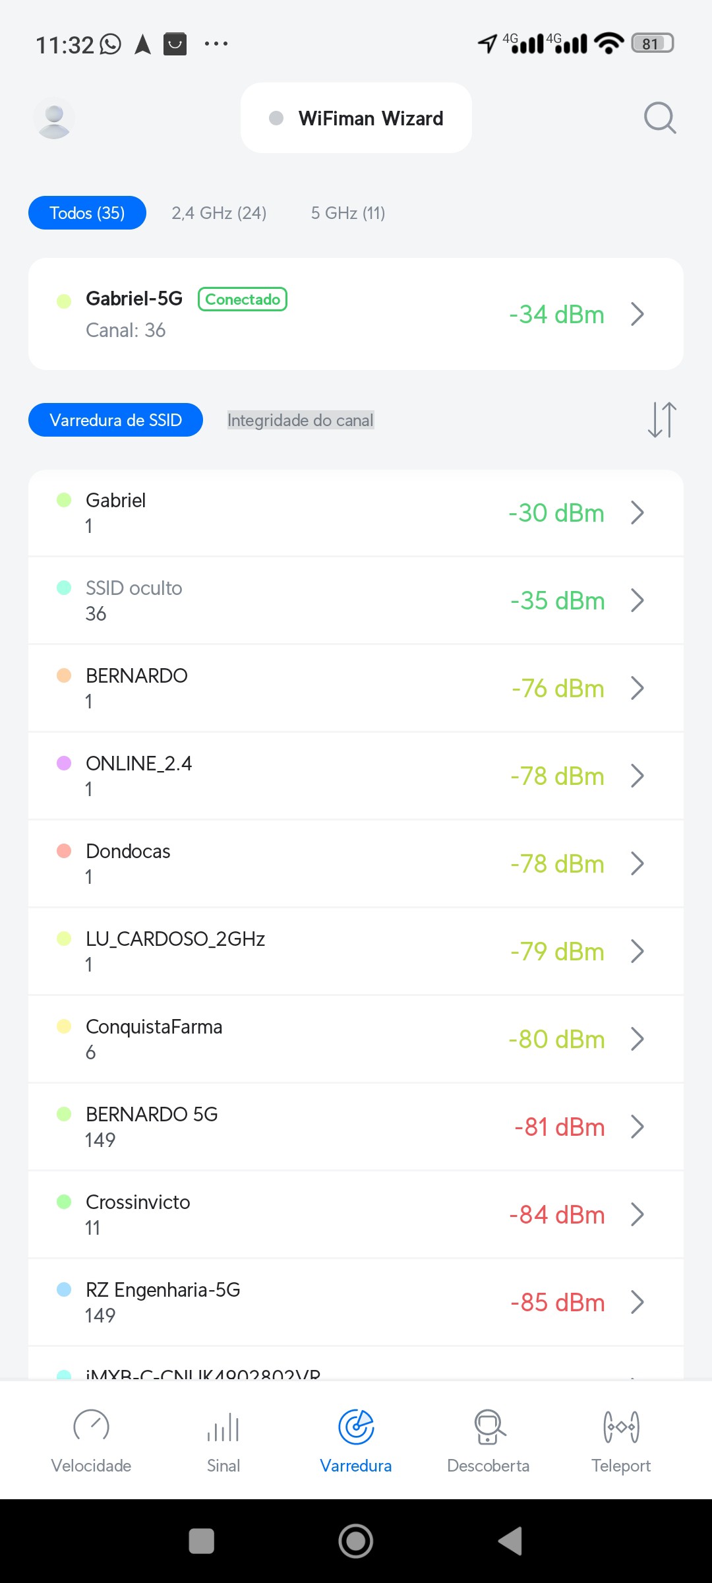This screenshot has height=1583, width=712.
Task: Select the Varredura radar icon
Action: (x=356, y=1427)
